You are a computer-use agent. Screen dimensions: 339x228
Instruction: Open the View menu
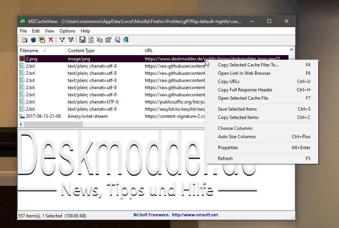click(49, 31)
